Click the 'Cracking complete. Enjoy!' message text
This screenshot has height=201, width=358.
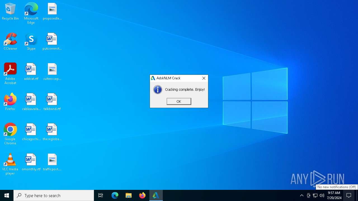point(185,90)
